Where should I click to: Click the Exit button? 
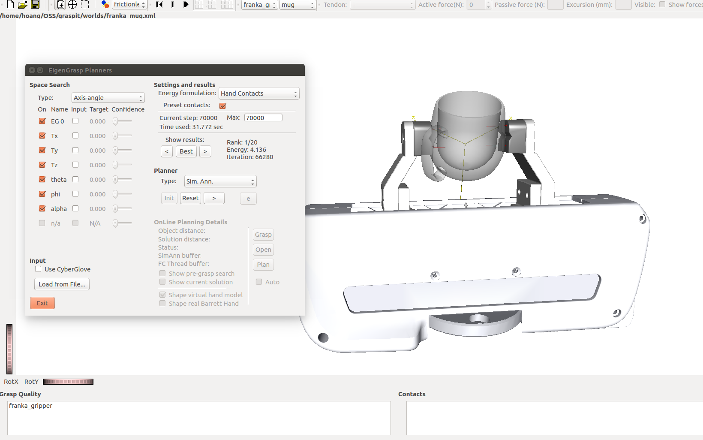pyautogui.click(x=42, y=303)
